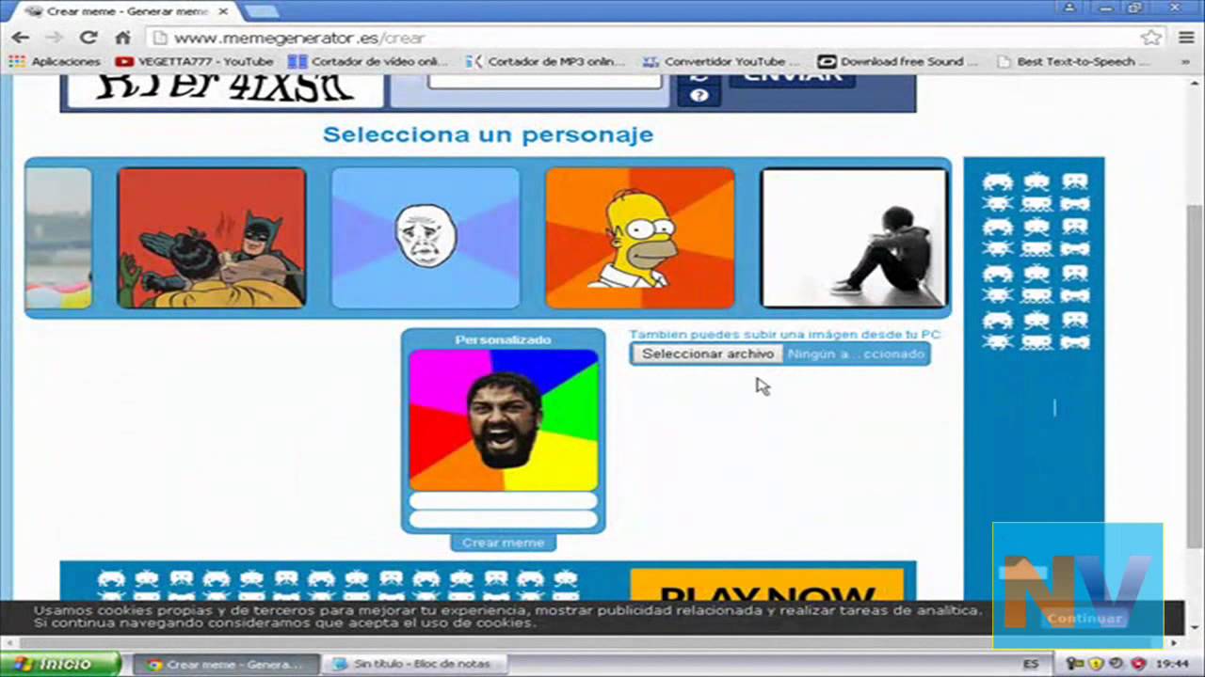Click Continuar on the cookie notice
The width and height of the screenshot is (1205, 677).
point(1084,618)
